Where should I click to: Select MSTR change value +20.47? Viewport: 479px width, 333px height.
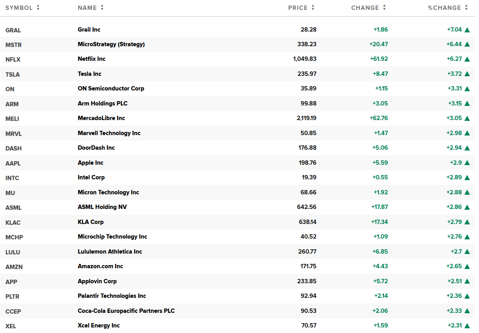pos(379,44)
